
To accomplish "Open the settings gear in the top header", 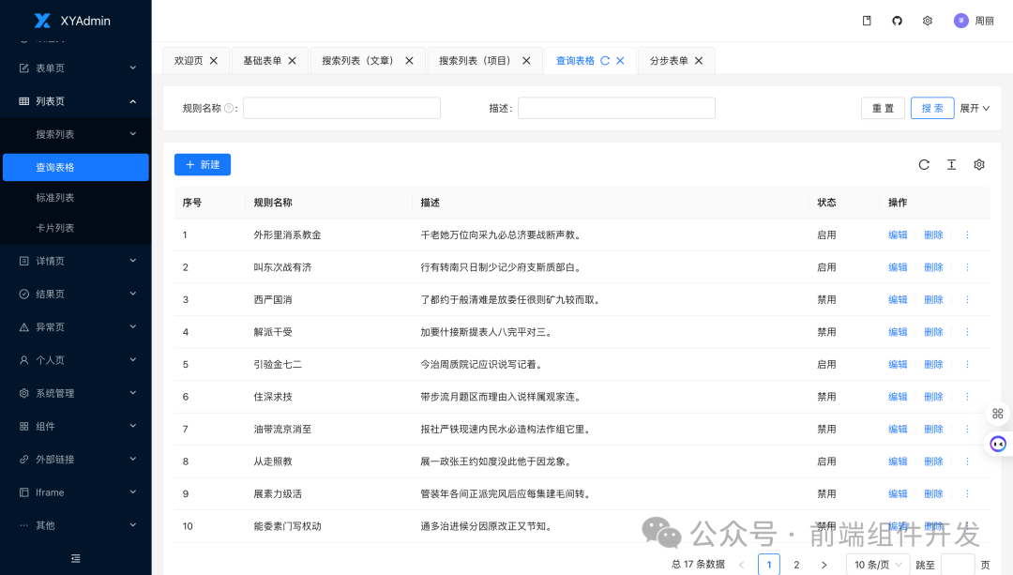I will [928, 20].
